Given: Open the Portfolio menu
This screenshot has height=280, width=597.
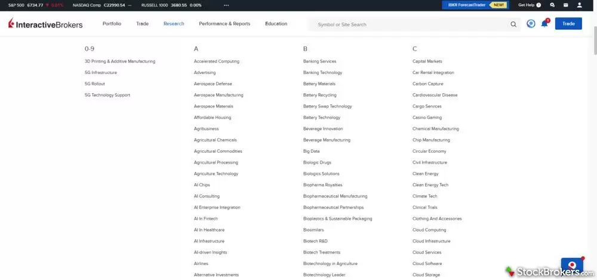Looking at the screenshot, I should pyautogui.click(x=112, y=24).
